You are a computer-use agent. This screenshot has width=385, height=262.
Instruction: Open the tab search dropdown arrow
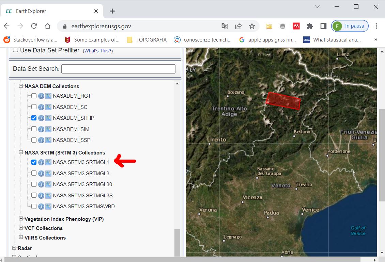[x=317, y=7]
